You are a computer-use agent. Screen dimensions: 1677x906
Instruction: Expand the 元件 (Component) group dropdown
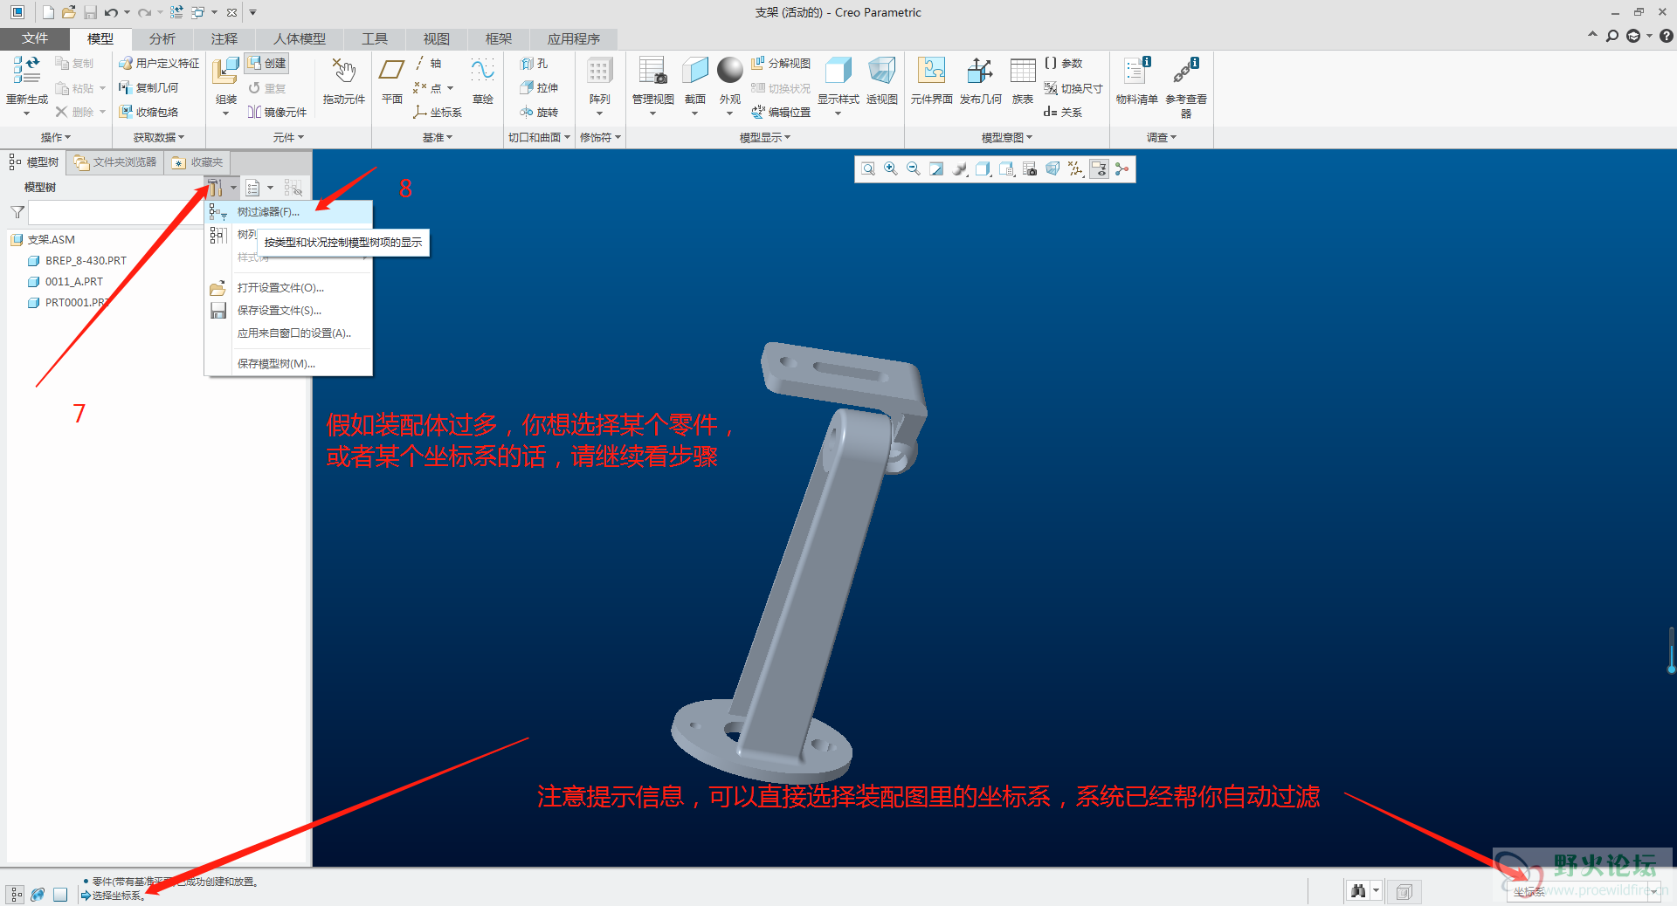[288, 137]
